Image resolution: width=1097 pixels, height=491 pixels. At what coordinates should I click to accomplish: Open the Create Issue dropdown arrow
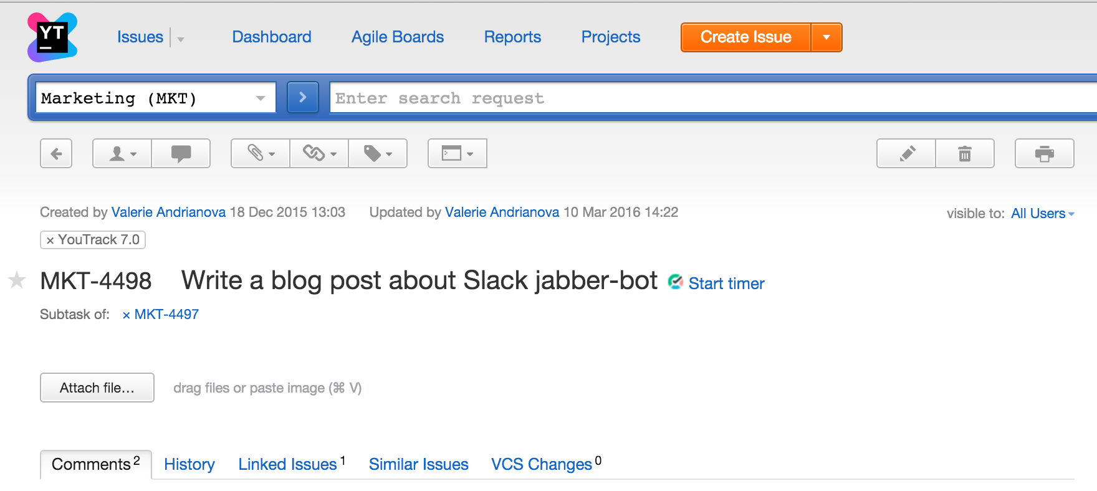coord(826,37)
